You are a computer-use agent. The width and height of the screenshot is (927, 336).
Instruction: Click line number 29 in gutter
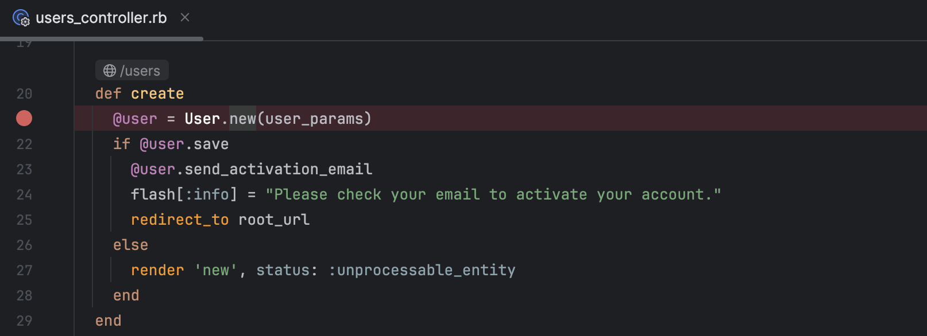click(24, 321)
